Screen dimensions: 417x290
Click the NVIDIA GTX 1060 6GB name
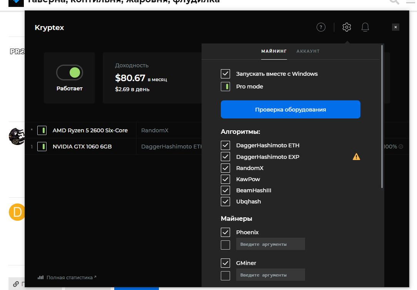coord(82,147)
